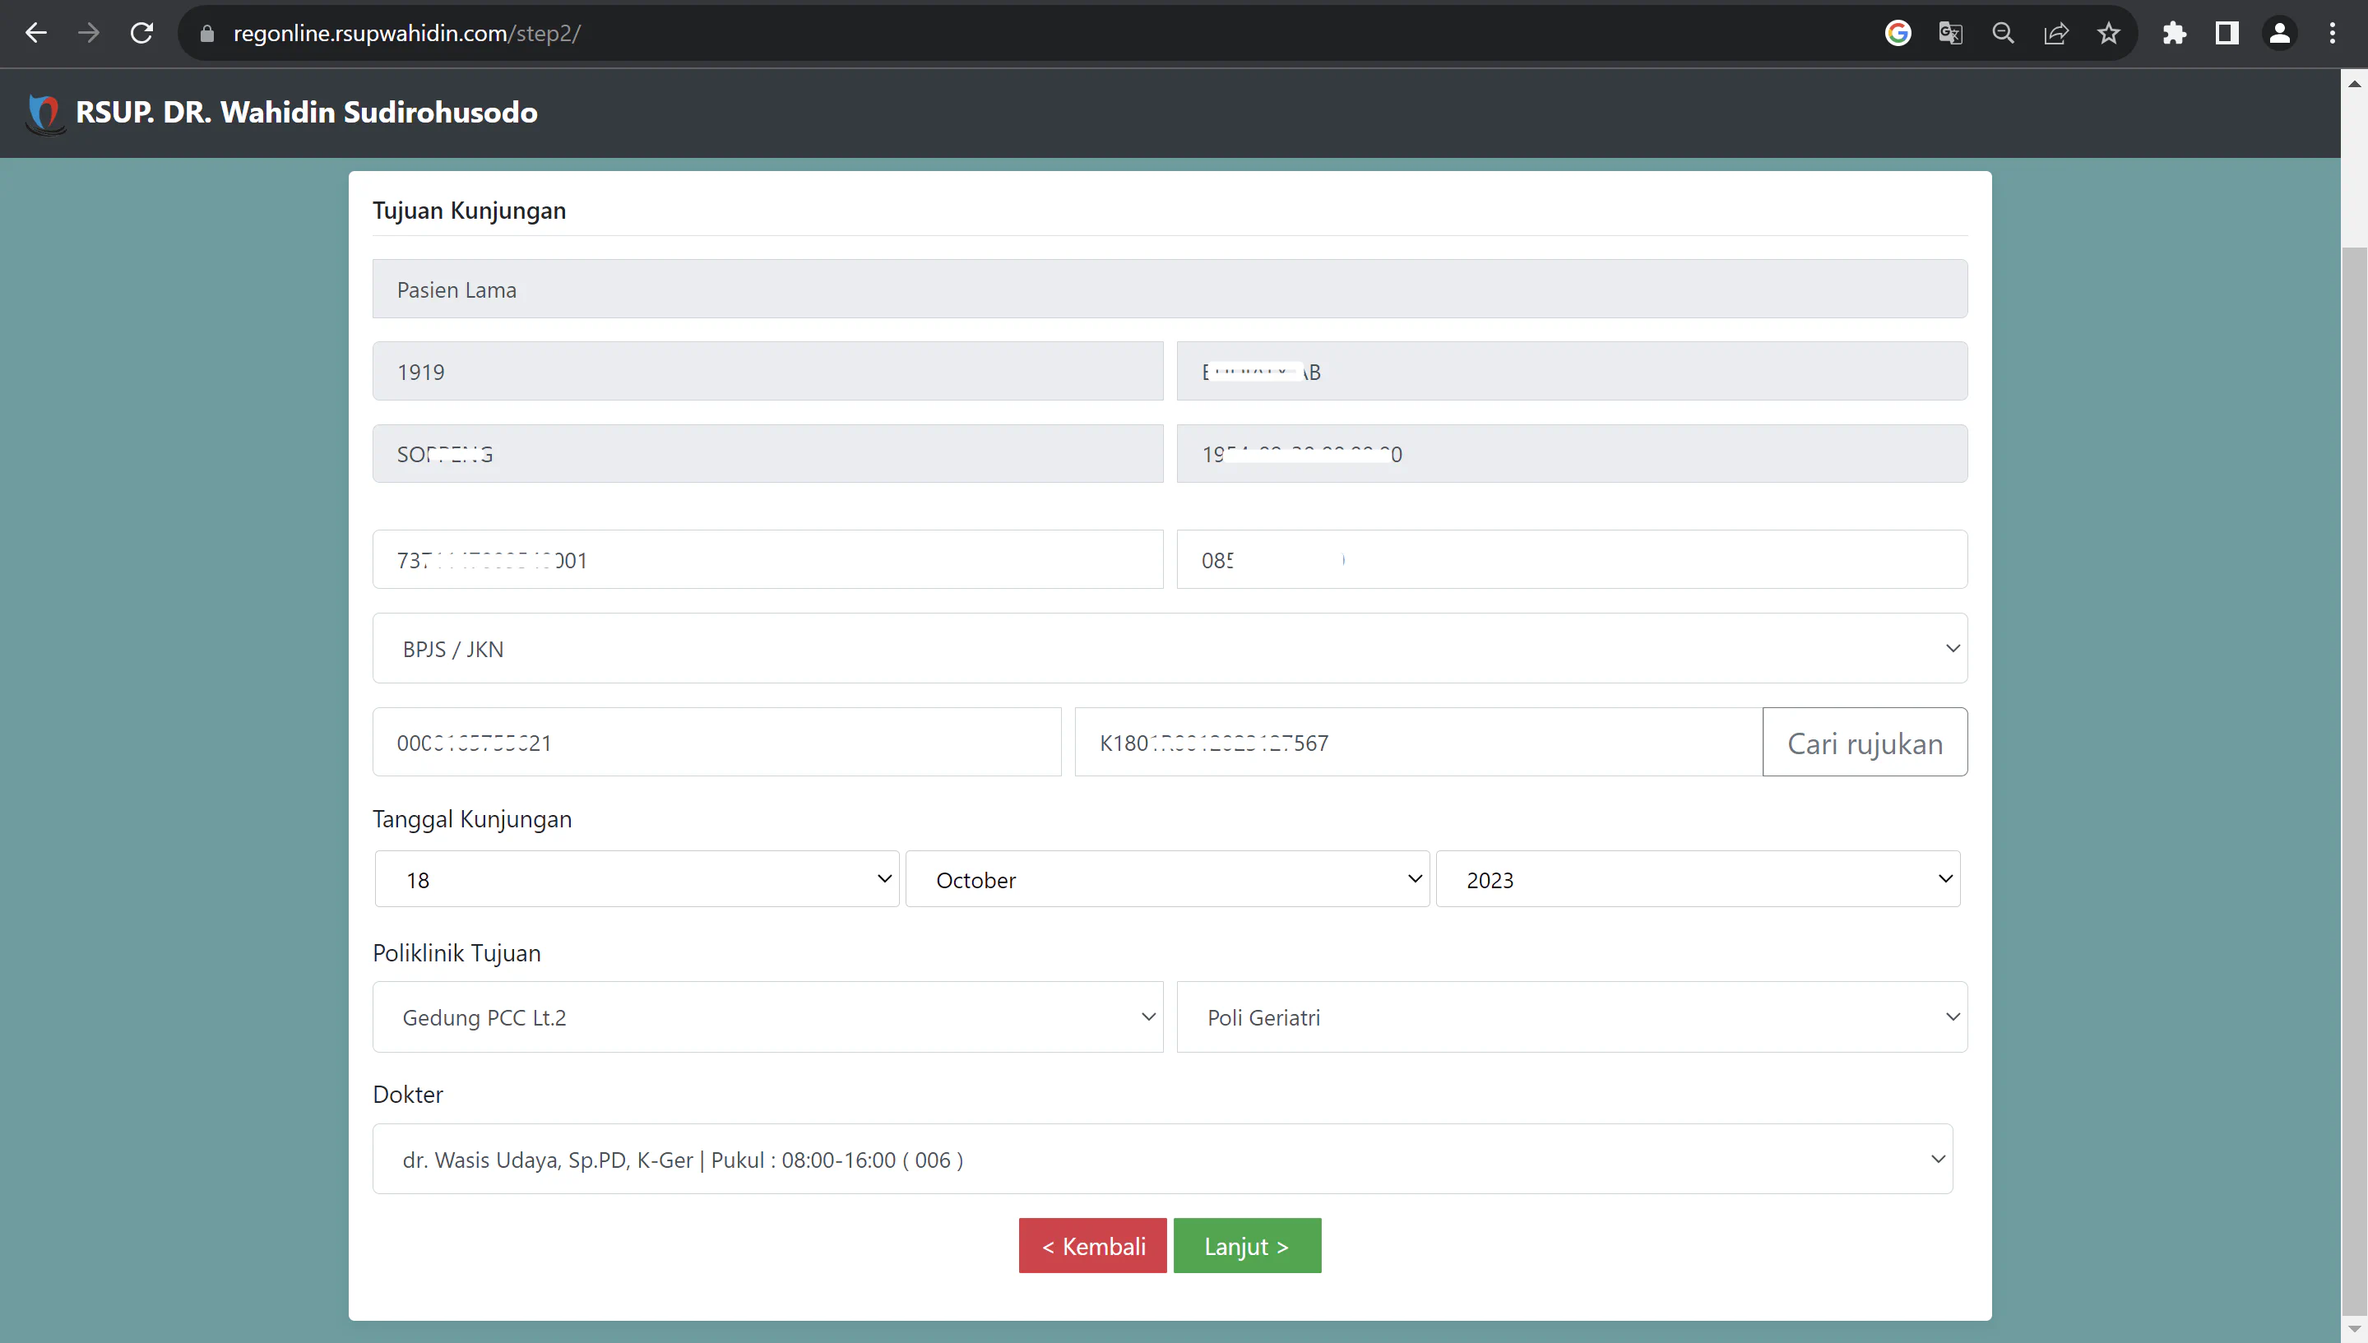The image size is (2368, 1343).
Task: Click the page reload icon
Action: (x=143, y=33)
